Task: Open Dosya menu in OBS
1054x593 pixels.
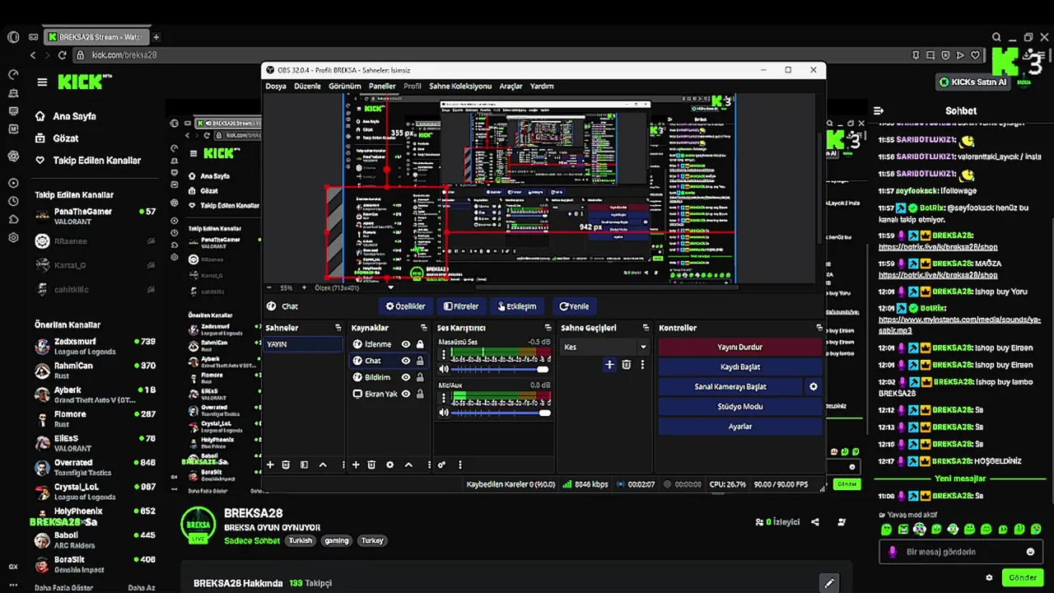Action: (x=276, y=86)
